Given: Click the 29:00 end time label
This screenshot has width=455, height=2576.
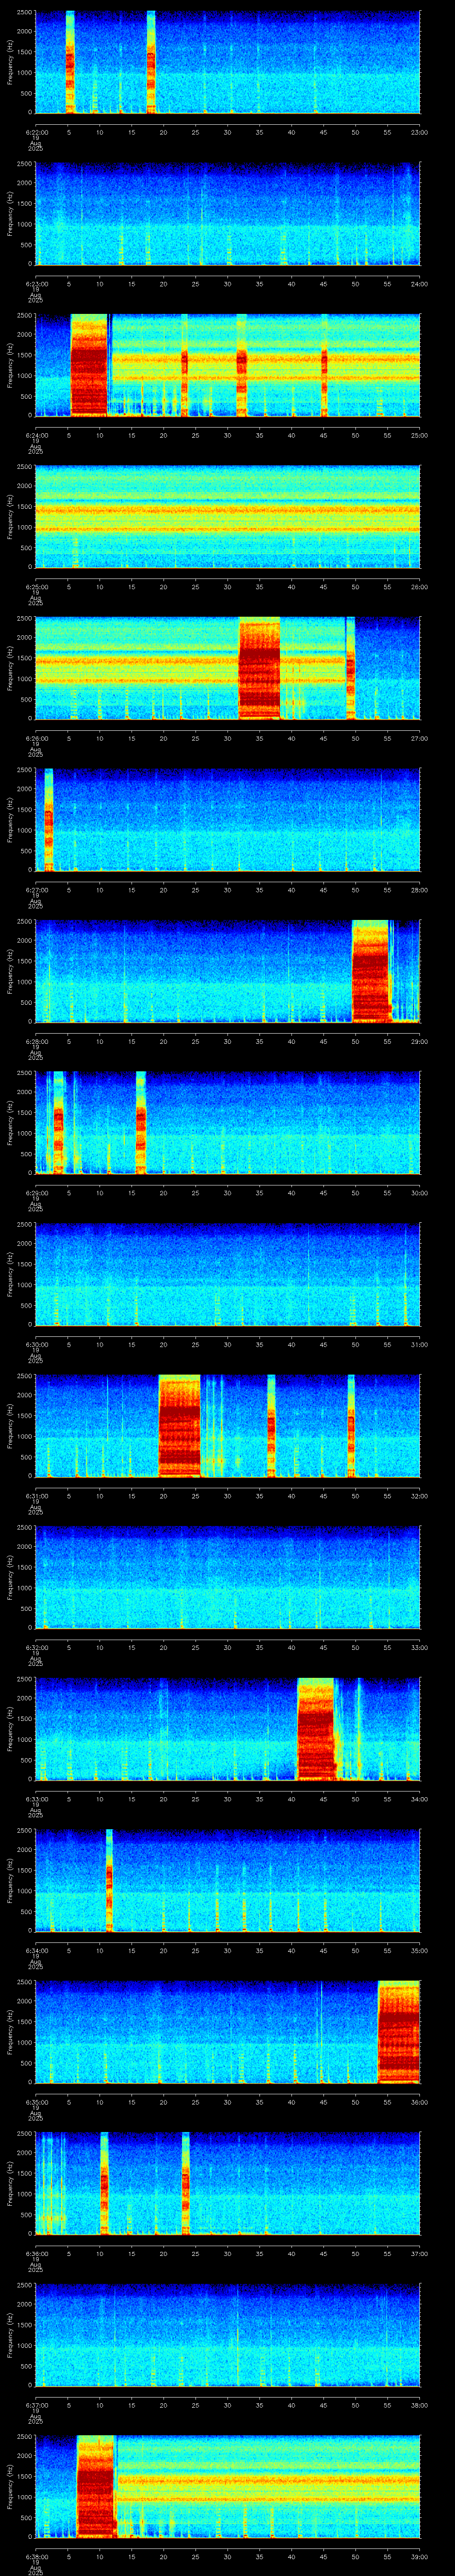Looking at the screenshot, I should click(419, 1041).
